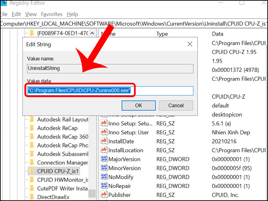Click the DWORD icon beside NoModify
This screenshot has width=268, height=201.
tap(104, 177)
